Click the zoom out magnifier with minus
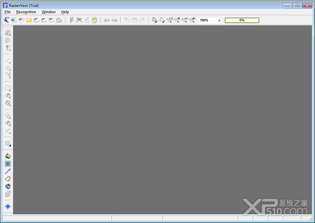The image size is (315, 223). [185, 20]
